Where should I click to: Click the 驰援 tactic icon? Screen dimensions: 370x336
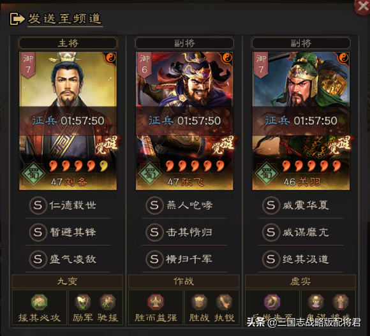tap(108, 302)
